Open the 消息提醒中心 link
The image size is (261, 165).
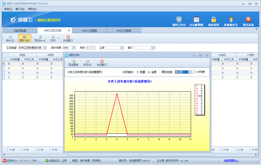coord(231,160)
